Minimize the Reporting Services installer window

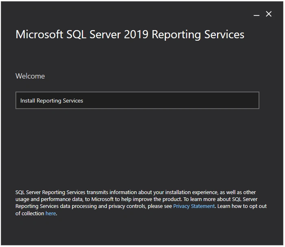pyautogui.click(x=256, y=15)
